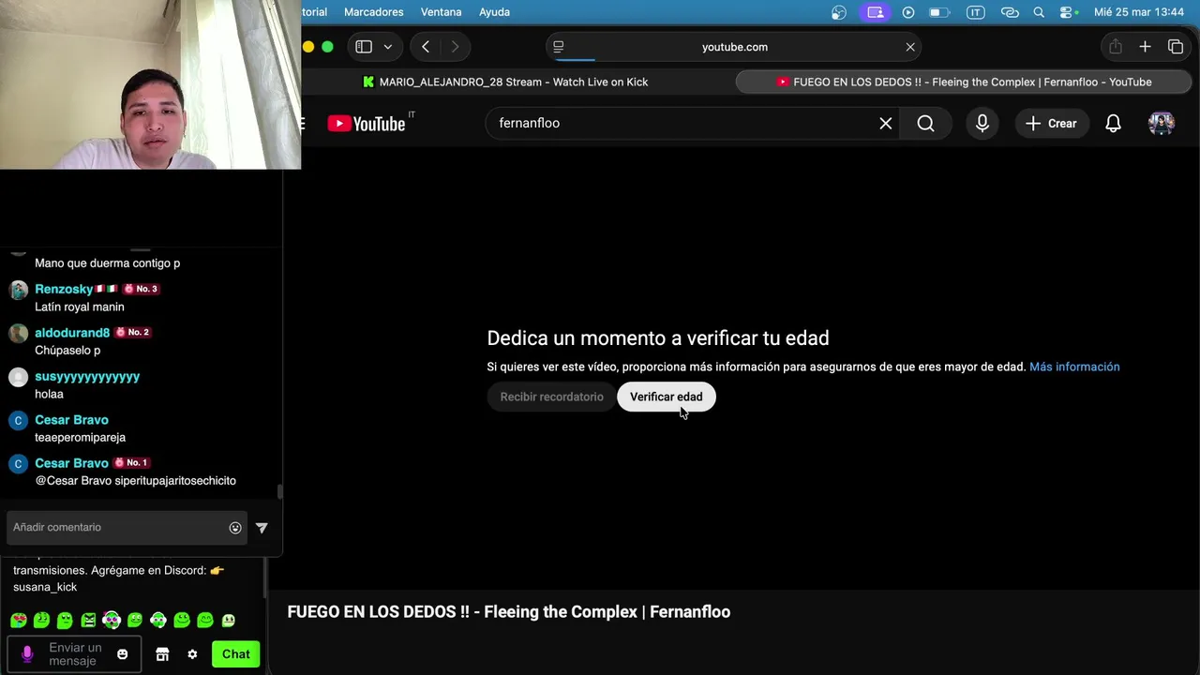This screenshot has height=675, width=1200.
Task: Open Safari's Share menu
Action: [1115, 47]
